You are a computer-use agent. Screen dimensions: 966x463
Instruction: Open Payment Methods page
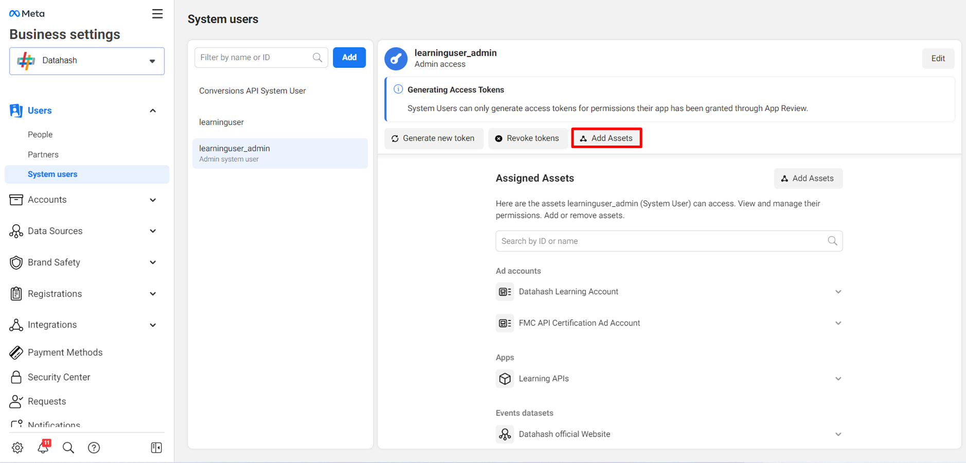click(65, 352)
